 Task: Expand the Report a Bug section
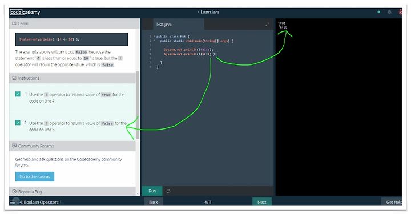(x=72, y=192)
